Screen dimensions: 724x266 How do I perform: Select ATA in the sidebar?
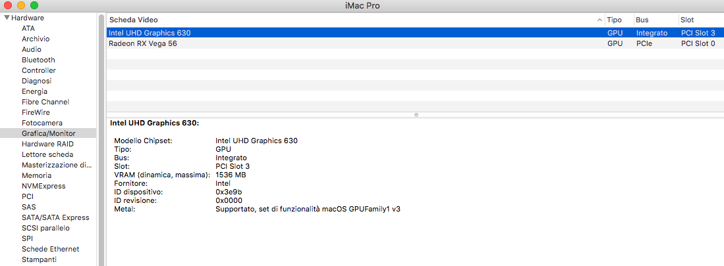click(x=28, y=28)
